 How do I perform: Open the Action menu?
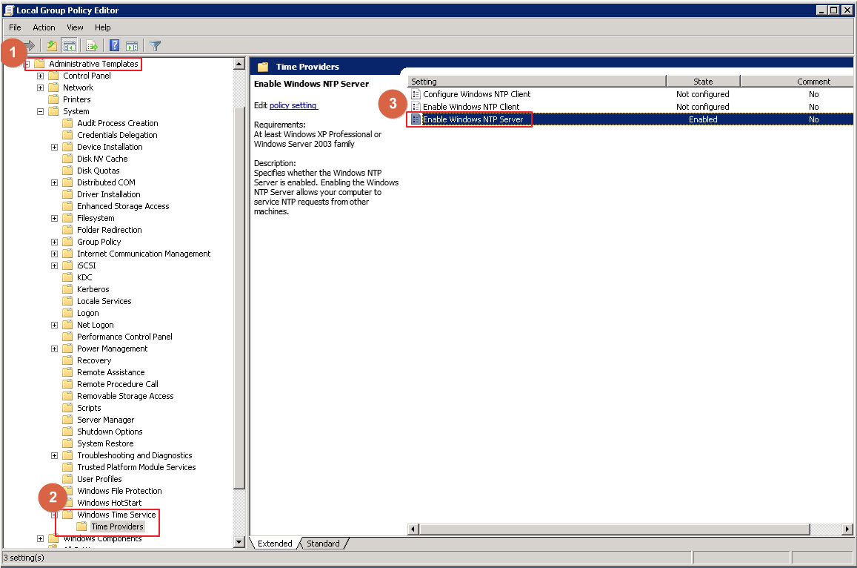click(44, 27)
